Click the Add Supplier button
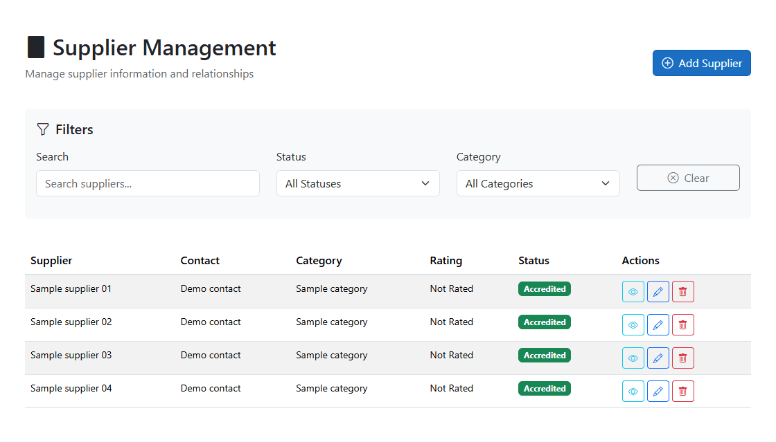776x442 pixels. [x=701, y=63]
